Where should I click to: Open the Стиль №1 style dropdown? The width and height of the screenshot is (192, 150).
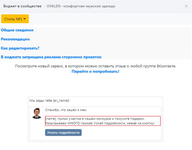15,19
